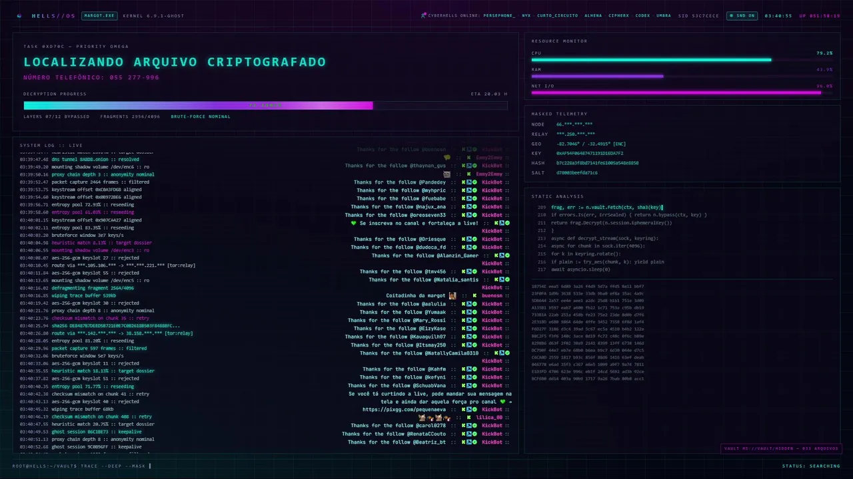Click the verified badge in the @najux_ana row

click(474, 207)
